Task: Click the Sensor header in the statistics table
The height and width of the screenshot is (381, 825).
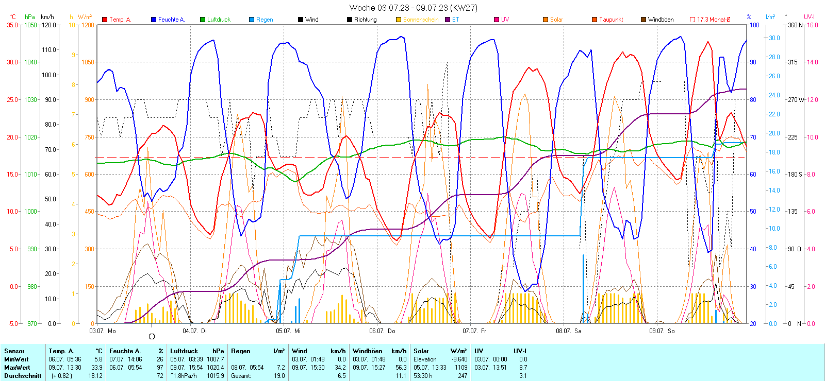Action: (x=14, y=351)
